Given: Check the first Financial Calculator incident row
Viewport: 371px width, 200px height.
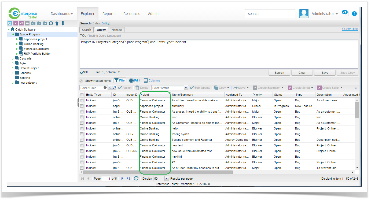Looking at the screenshot, I should coord(82,100).
